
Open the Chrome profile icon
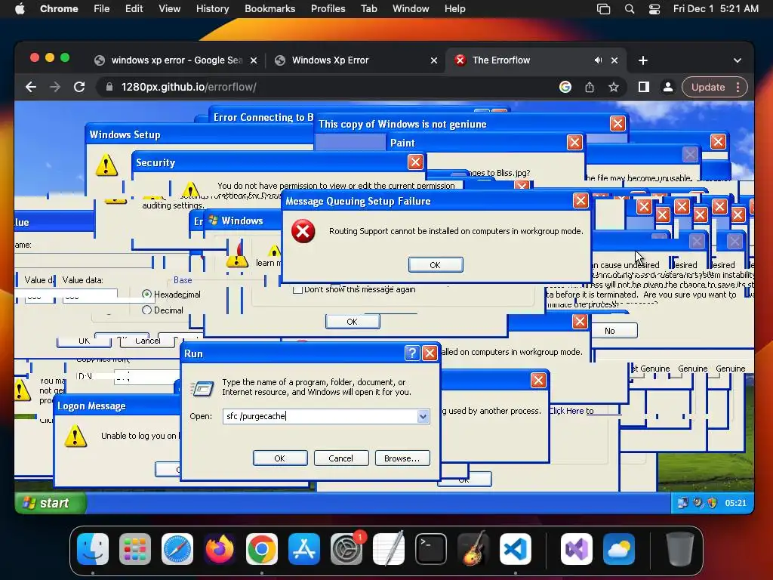[x=668, y=87]
